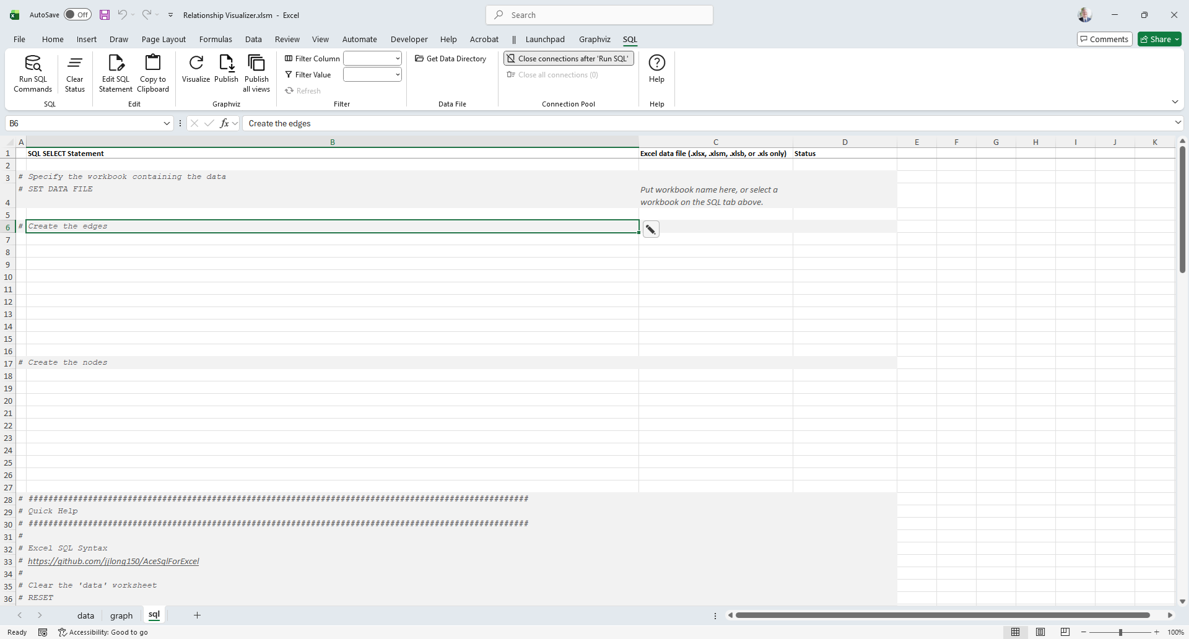This screenshot has width=1189, height=639.
Task: Click the Search box in title bar
Action: pyautogui.click(x=599, y=15)
